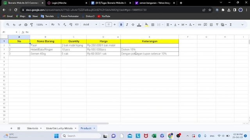Select the Nama Barang header cell
The height and width of the screenshot is (140, 250).
click(45, 41)
